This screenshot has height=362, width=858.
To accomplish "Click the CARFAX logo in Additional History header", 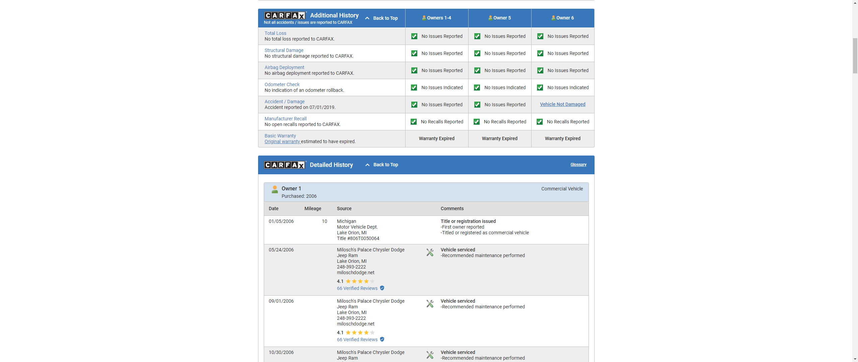I will pos(285,15).
